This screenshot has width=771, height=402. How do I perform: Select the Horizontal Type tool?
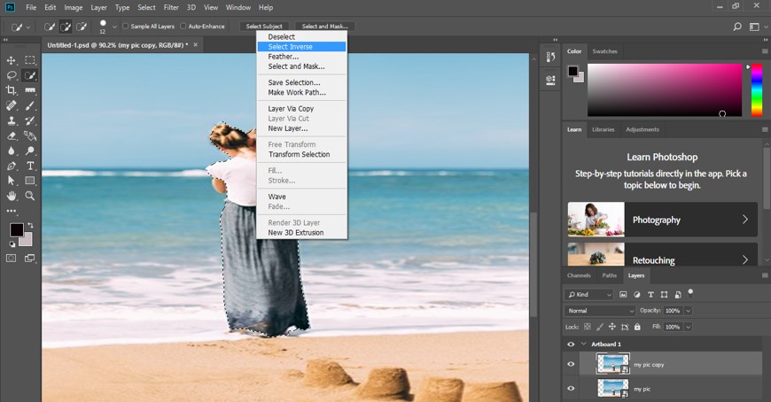pyautogui.click(x=30, y=166)
